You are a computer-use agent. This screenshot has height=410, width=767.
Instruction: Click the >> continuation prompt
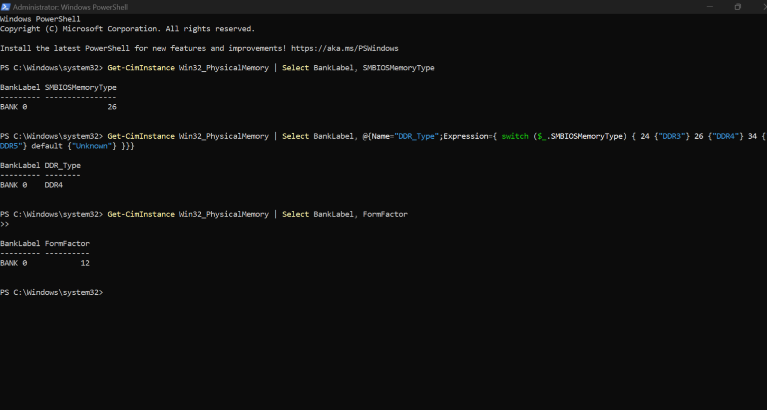click(x=4, y=224)
